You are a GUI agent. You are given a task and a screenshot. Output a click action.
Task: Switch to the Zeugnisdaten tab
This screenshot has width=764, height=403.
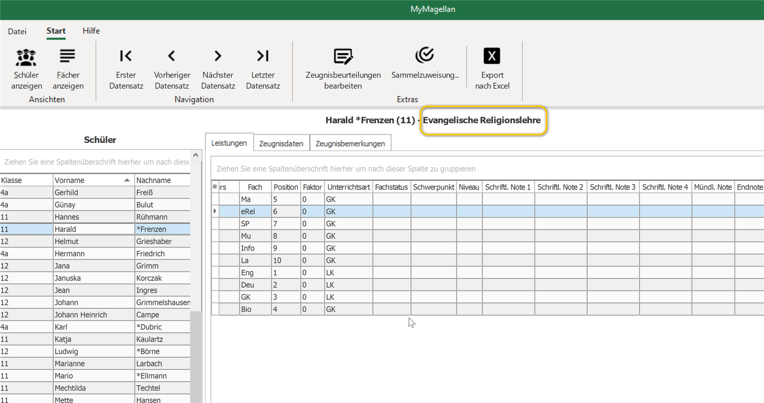[x=281, y=143]
